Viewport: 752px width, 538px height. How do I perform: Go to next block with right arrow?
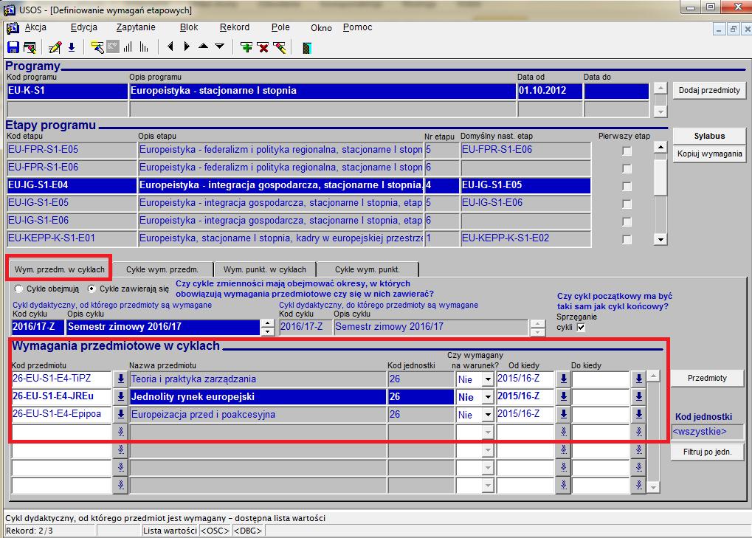pos(187,46)
